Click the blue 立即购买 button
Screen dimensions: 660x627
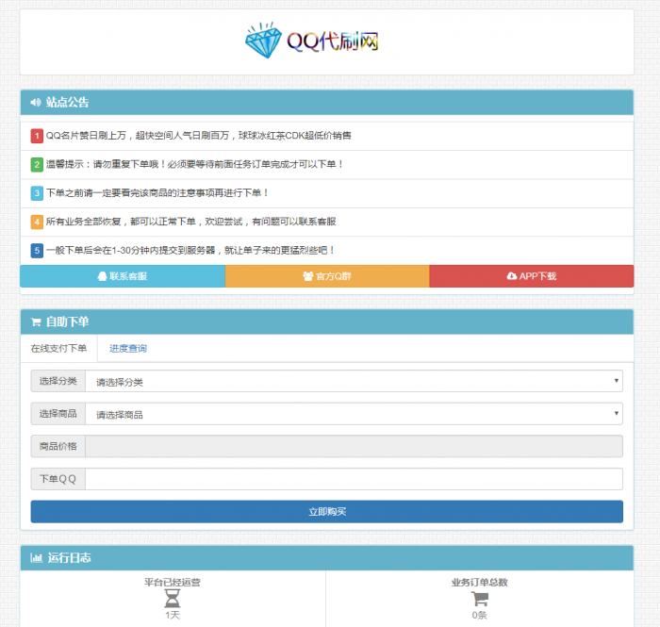pyautogui.click(x=326, y=511)
